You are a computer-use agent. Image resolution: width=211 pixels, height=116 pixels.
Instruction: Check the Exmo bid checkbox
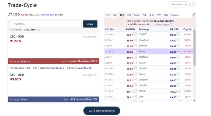(135, 74)
